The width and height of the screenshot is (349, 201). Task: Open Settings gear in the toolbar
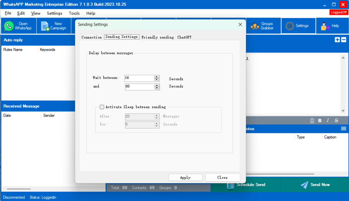pyautogui.click(x=297, y=26)
